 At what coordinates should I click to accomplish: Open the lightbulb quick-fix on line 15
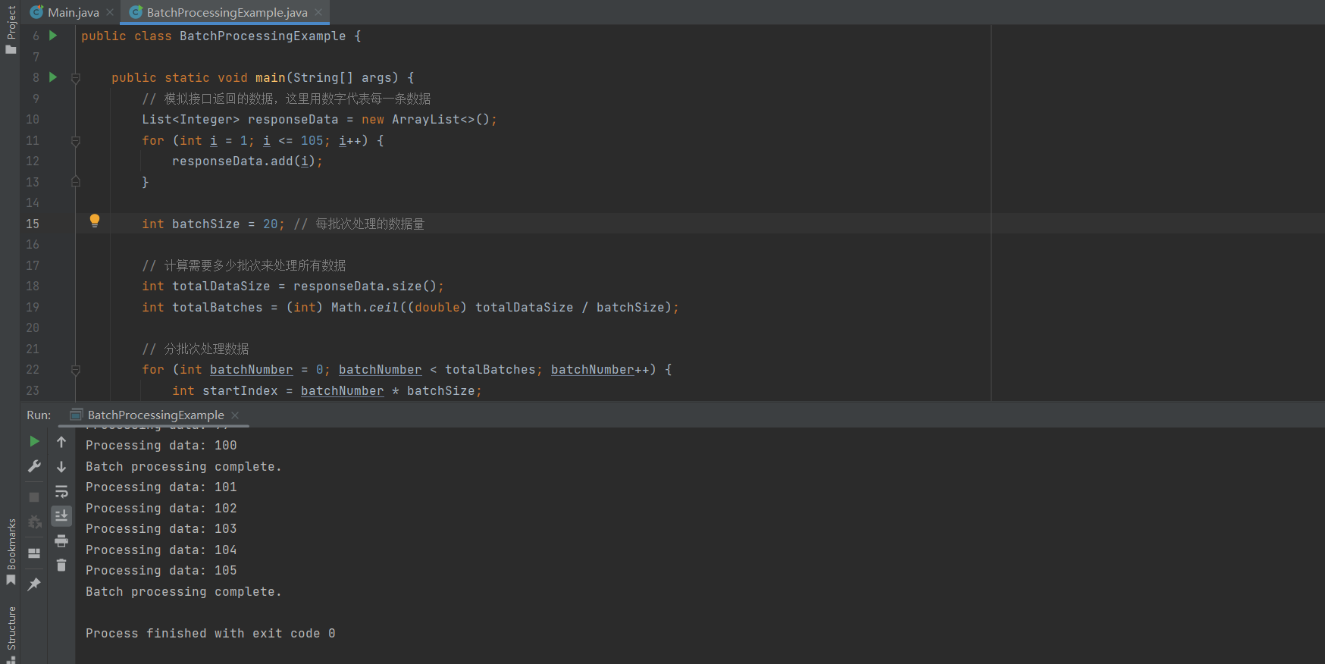pyautogui.click(x=95, y=221)
